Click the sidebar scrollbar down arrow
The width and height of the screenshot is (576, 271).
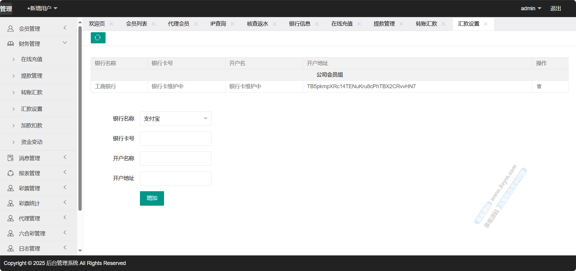(x=80, y=251)
